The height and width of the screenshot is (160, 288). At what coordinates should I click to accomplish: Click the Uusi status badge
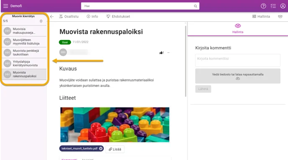tap(65, 42)
